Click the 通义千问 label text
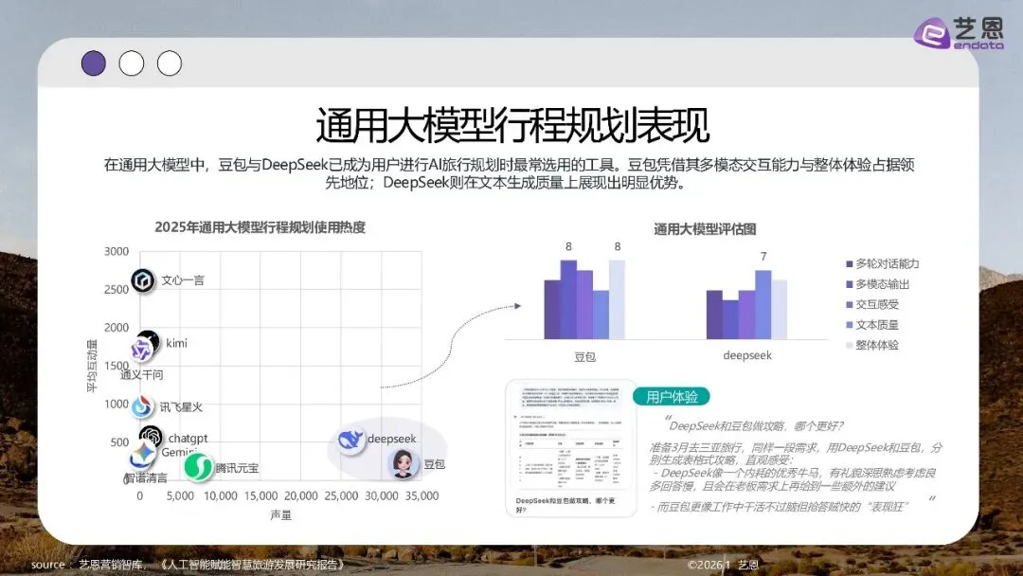This screenshot has height=576, width=1023. click(x=141, y=375)
